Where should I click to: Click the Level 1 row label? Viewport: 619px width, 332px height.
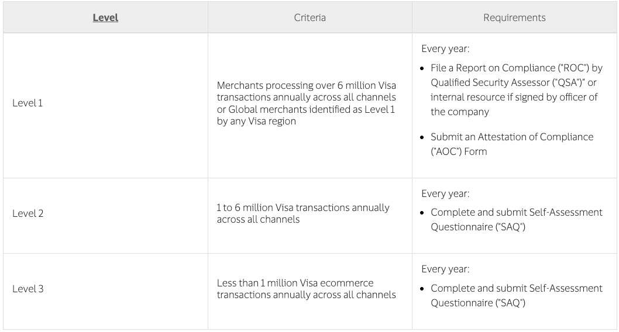click(x=27, y=103)
